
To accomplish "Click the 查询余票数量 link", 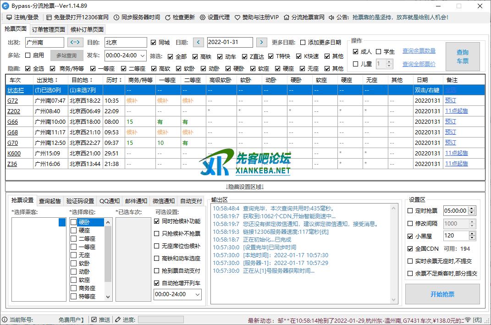I will pos(419,51).
